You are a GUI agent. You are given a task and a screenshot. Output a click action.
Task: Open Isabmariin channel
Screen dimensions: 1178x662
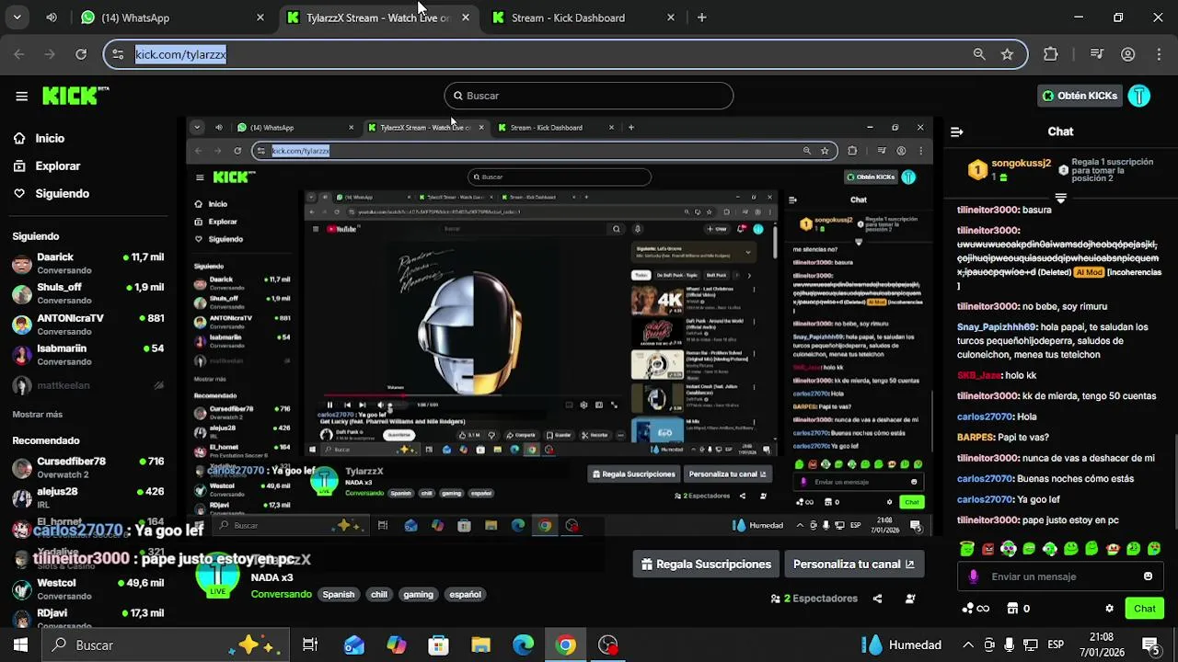88,354
